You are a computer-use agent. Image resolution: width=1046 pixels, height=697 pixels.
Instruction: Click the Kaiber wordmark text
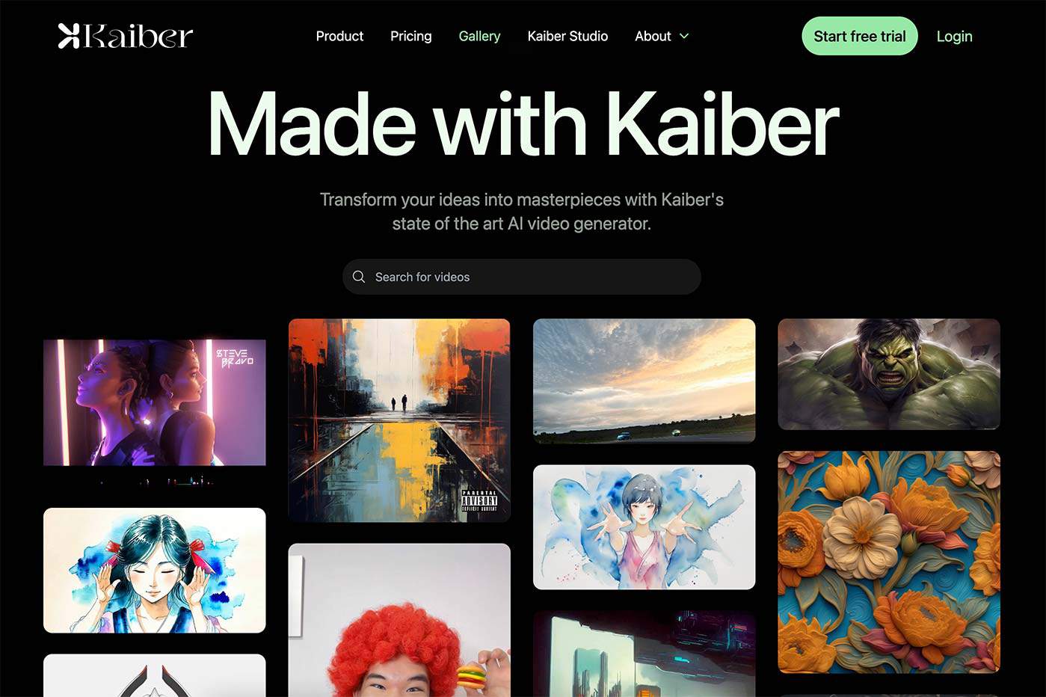(x=138, y=36)
